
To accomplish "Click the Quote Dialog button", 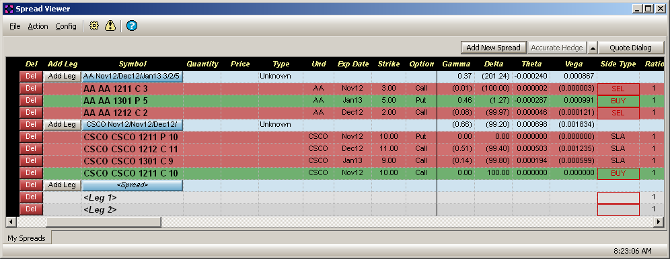I will (x=630, y=48).
